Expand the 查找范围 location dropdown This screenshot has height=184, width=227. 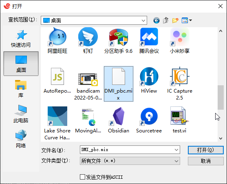(x=143, y=20)
